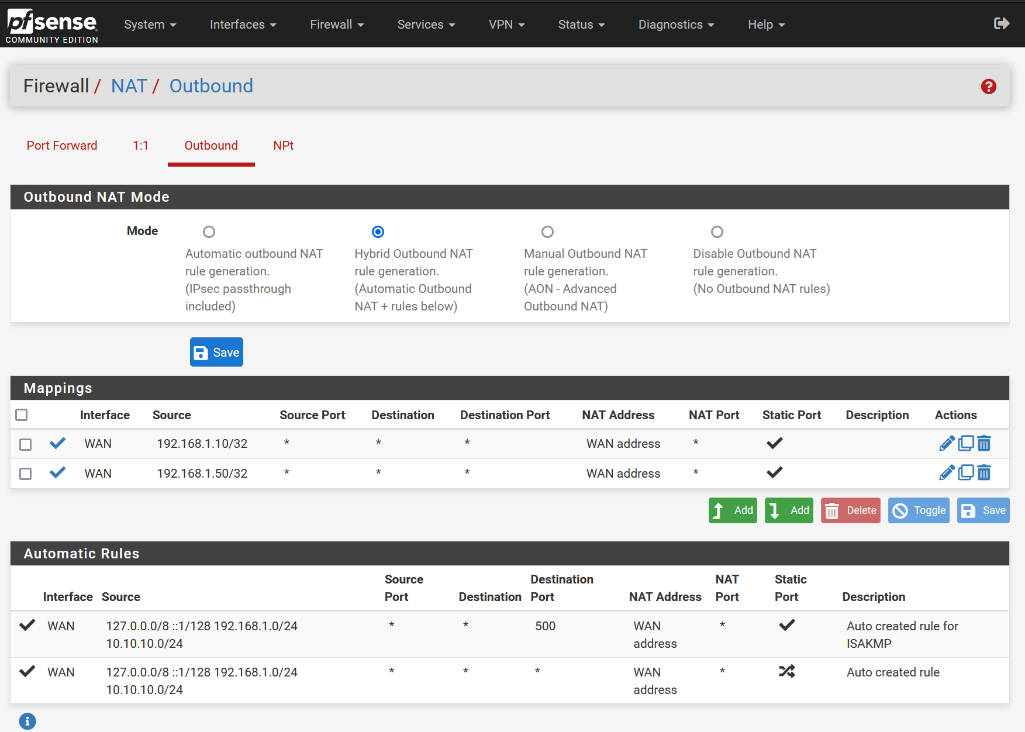Image resolution: width=1025 pixels, height=732 pixels.
Task: Check the 192.168.1.10/32 mapping checkbox
Action: [25, 444]
